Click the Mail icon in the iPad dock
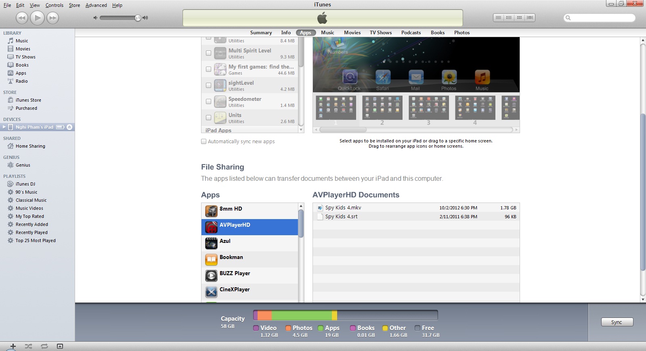 [416, 77]
